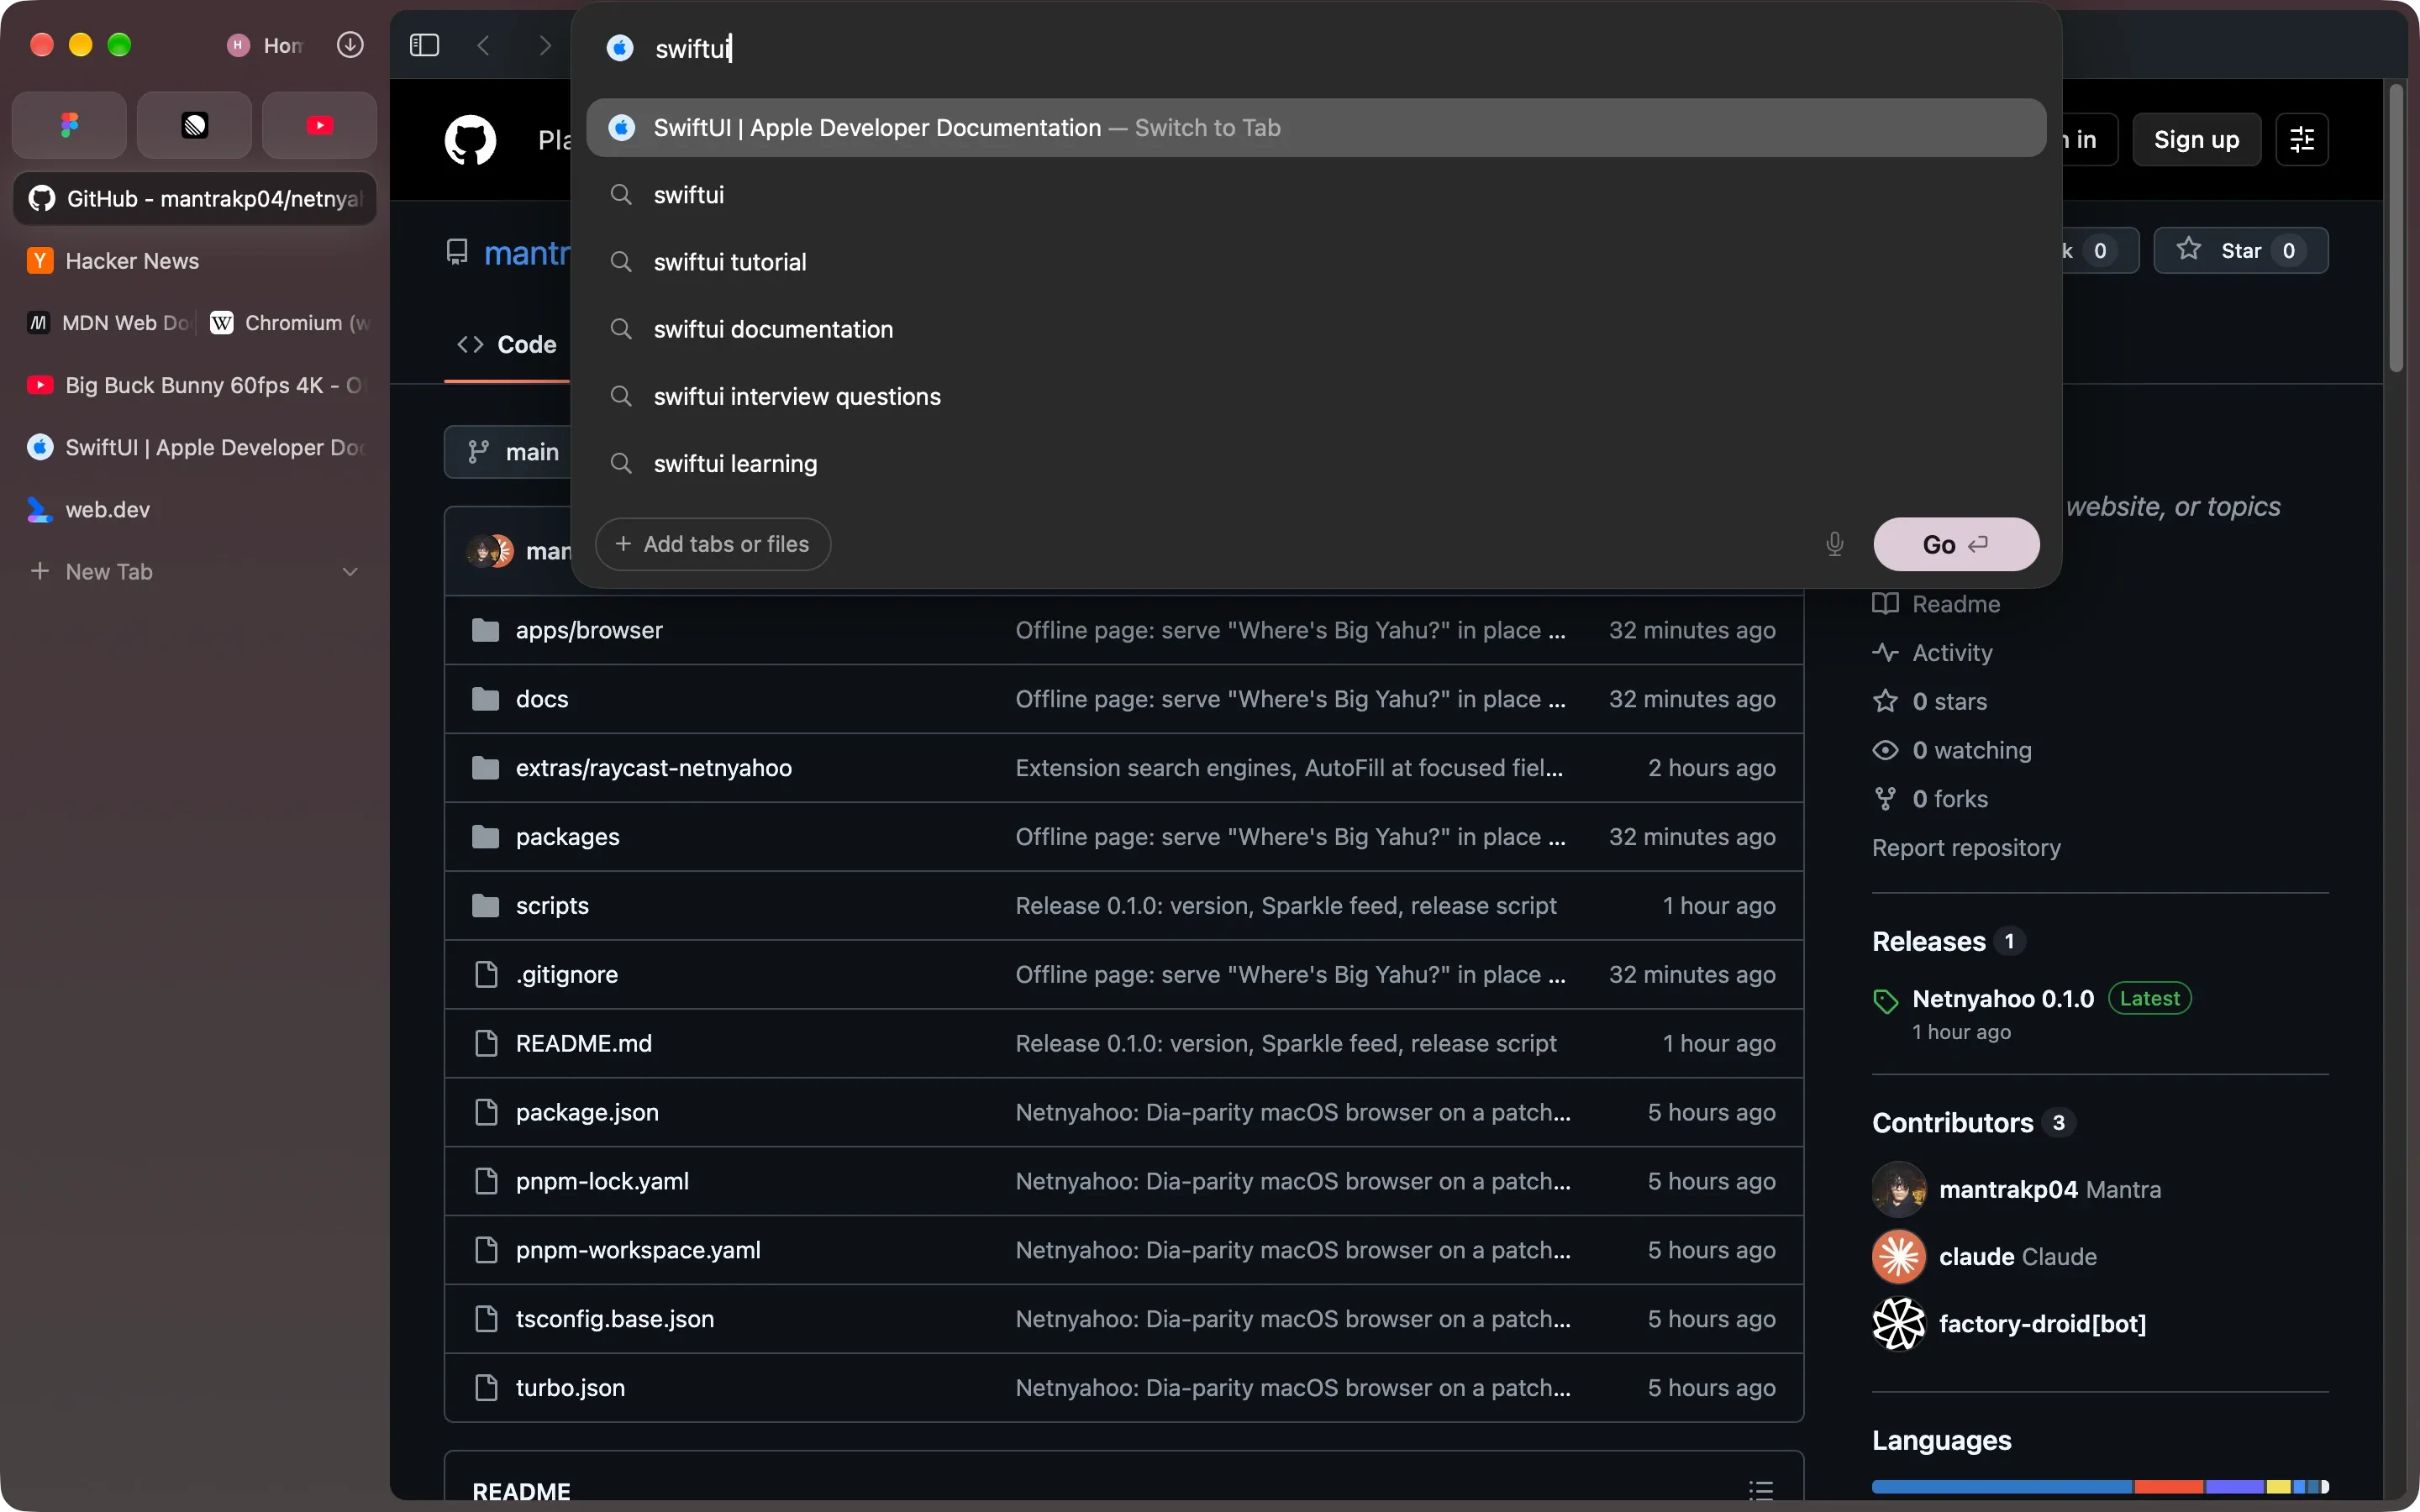Image resolution: width=2420 pixels, height=1512 pixels.
Task: Click the languages color bar
Action: [x=2100, y=1487]
